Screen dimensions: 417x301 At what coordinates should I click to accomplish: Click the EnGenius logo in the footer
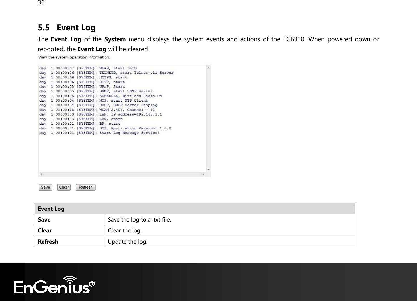pyautogui.click(x=55, y=285)
